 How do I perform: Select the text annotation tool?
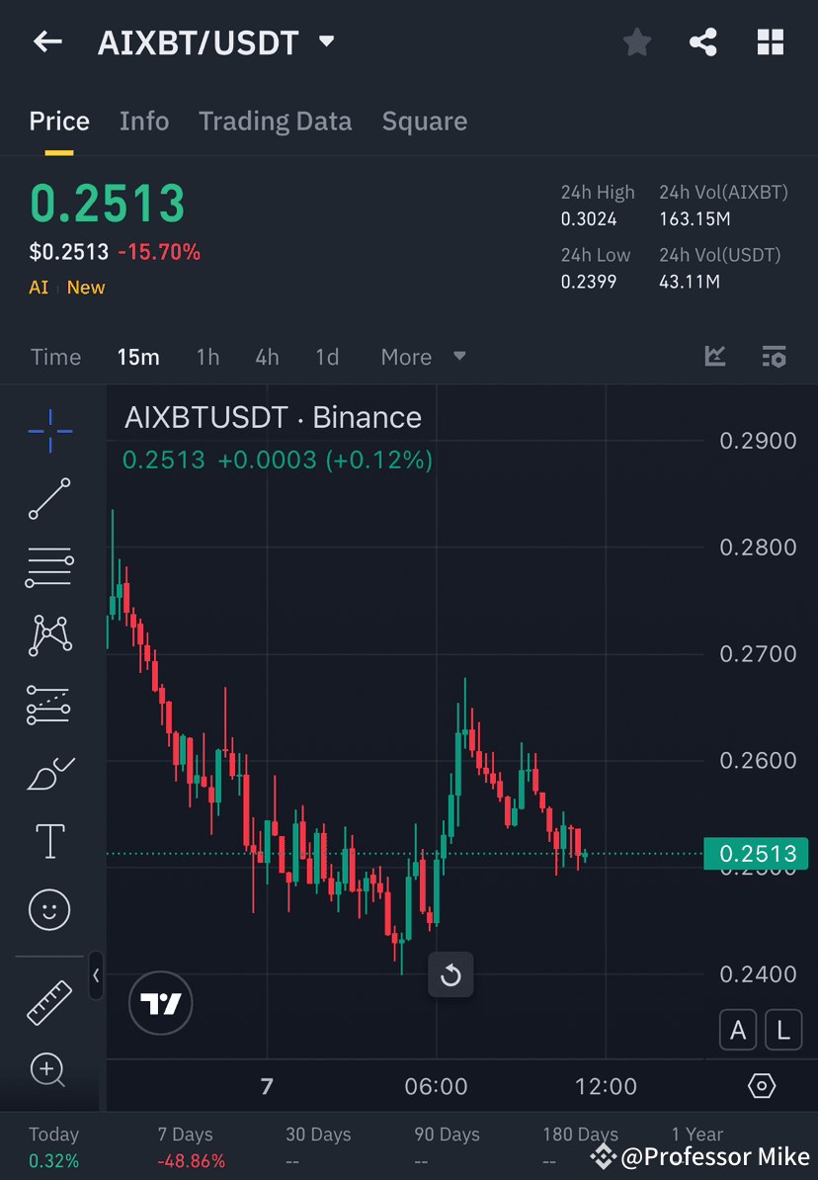click(49, 840)
